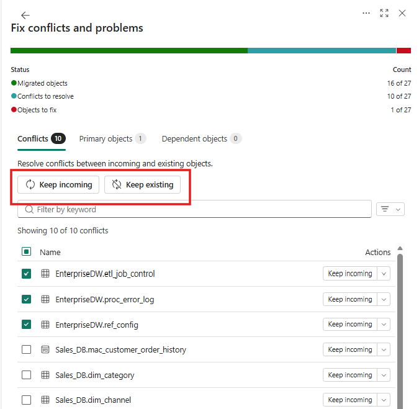Viewport: 419px width, 409px height.
Task: Click the 'Showing 10 of 10 conflicts' text
Action: coord(63,230)
